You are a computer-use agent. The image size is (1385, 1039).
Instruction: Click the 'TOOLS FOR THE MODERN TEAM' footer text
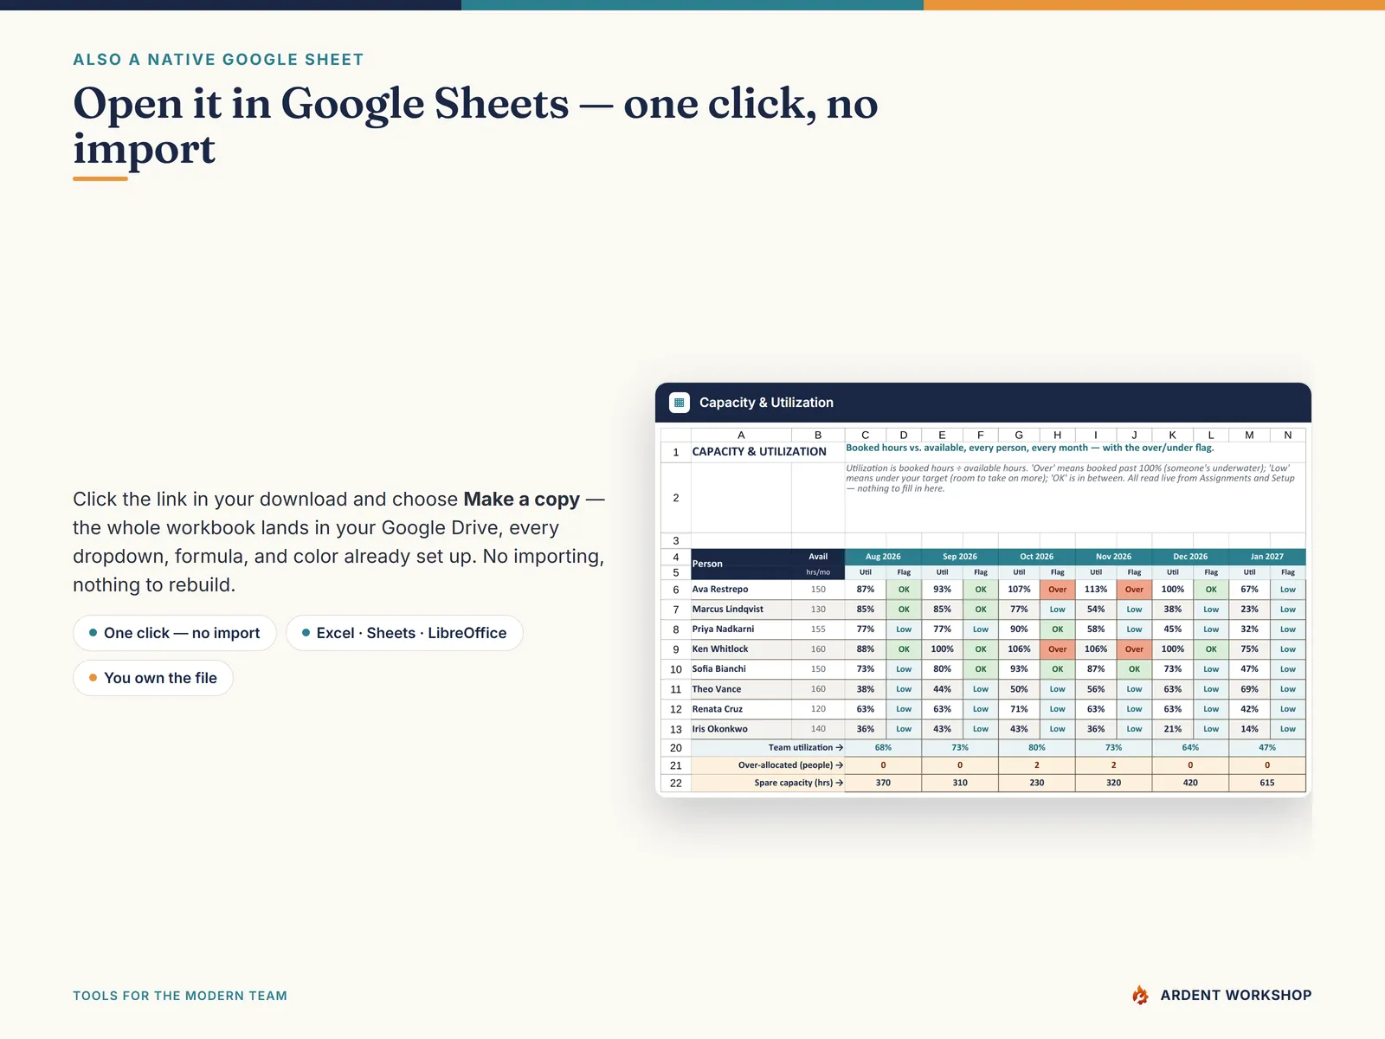pyautogui.click(x=180, y=996)
